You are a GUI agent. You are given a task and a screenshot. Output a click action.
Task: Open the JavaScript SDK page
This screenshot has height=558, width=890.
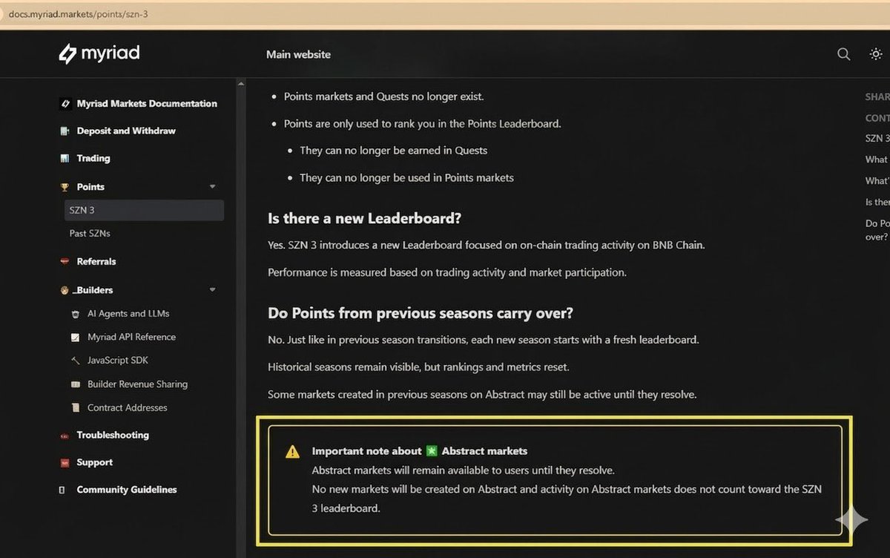[x=118, y=361]
